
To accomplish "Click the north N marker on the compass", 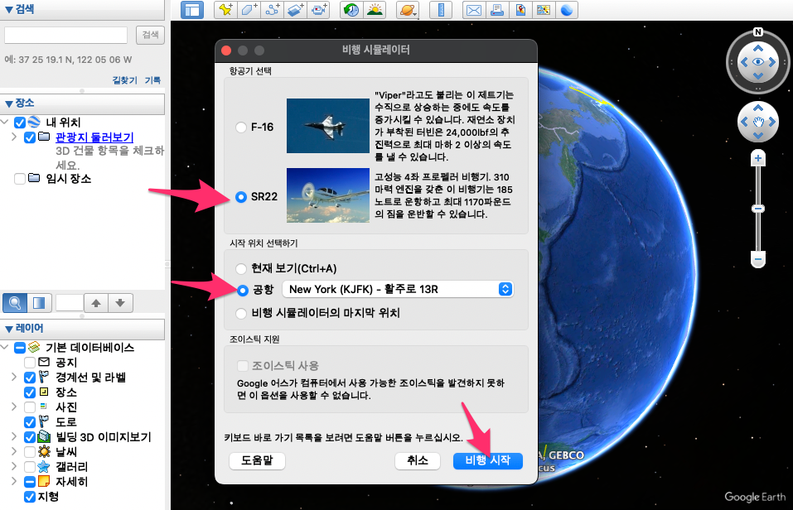I will pos(757,31).
